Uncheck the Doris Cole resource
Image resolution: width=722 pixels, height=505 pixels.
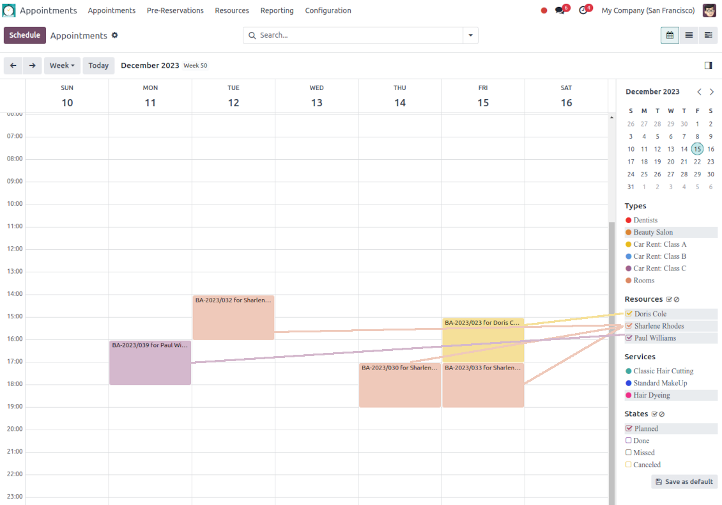point(629,314)
